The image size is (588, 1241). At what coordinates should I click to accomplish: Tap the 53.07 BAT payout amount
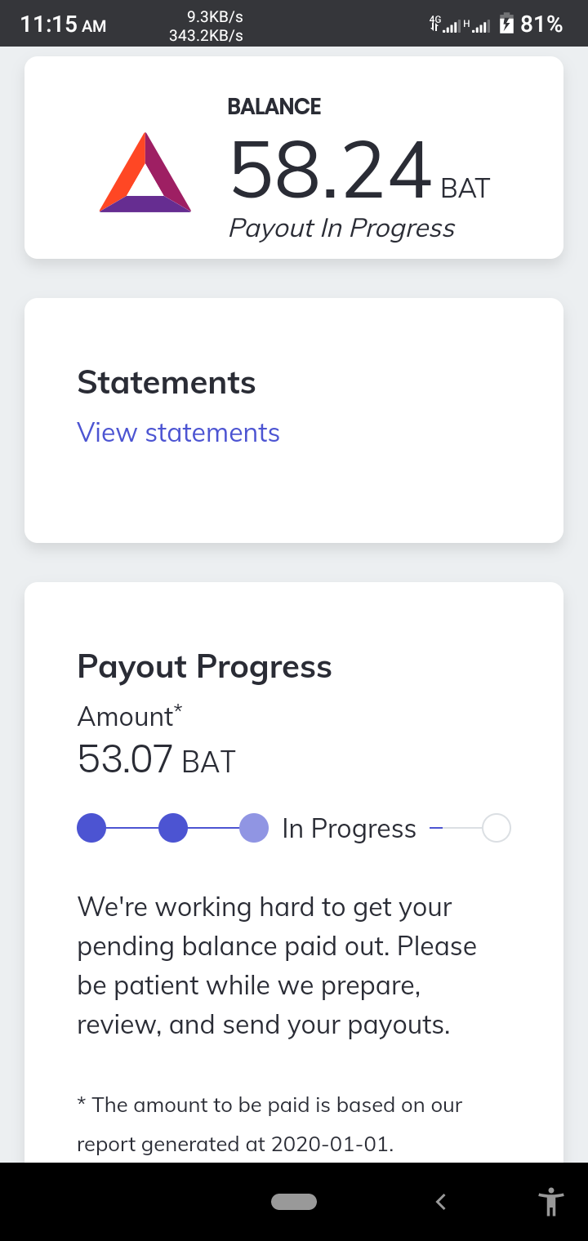tap(156, 759)
